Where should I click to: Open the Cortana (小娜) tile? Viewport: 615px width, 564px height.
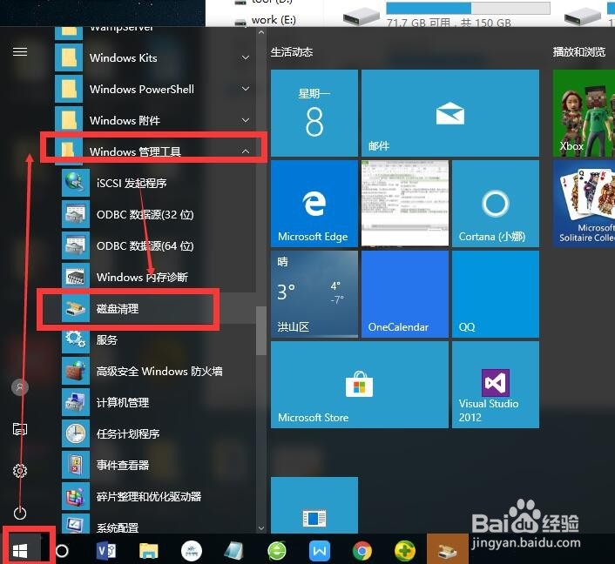pos(496,204)
